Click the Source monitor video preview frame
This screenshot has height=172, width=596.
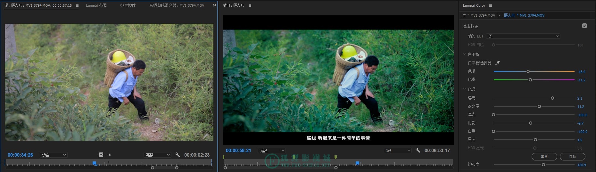(x=109, y=82)
